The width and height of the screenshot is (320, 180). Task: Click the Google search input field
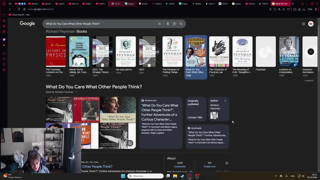coord(100,24)
